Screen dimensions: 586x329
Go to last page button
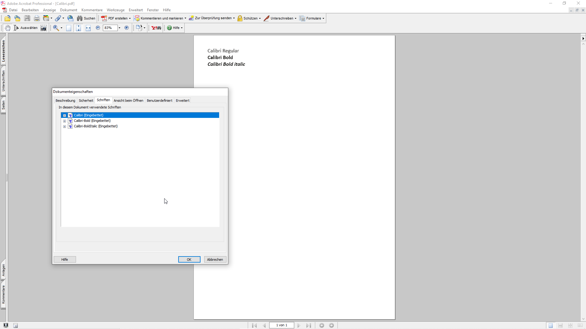[309, 325]
